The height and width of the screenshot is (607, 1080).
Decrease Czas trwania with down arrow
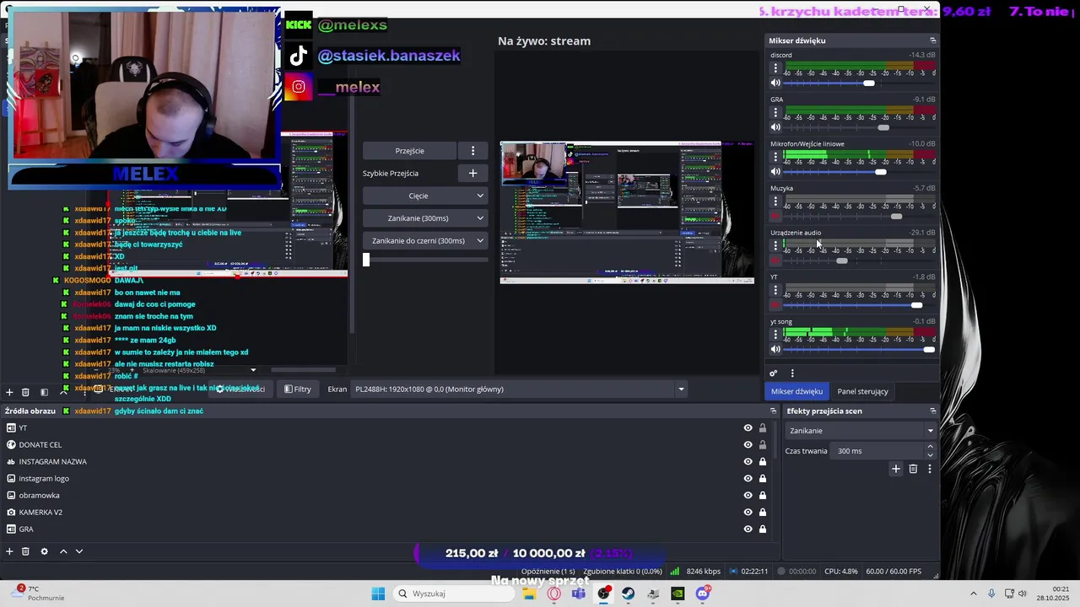tap(930, 455)
